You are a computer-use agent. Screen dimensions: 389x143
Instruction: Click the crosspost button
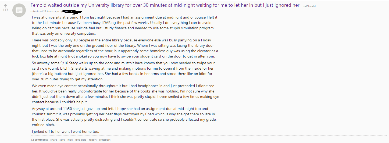point(105,140)
